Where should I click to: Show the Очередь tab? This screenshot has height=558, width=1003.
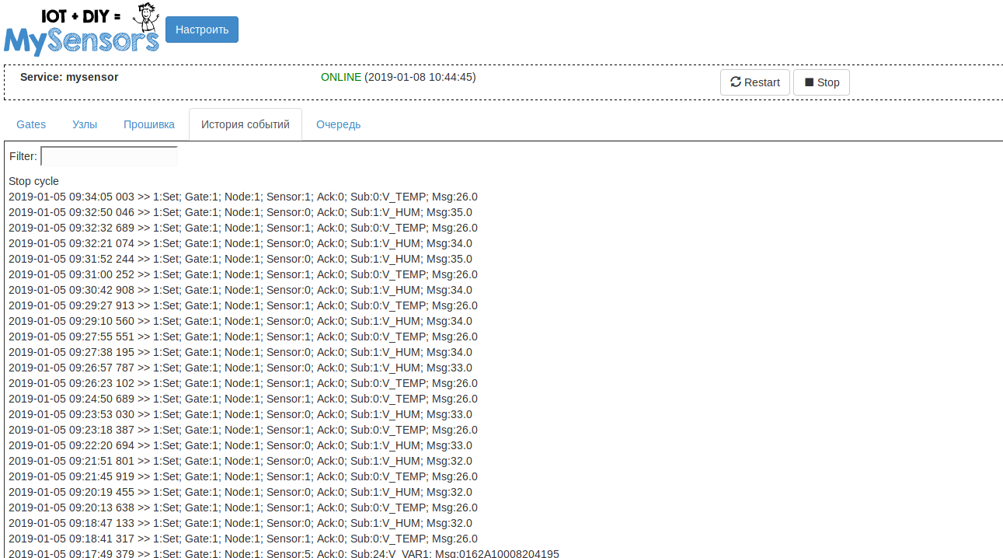click(338, 124)
